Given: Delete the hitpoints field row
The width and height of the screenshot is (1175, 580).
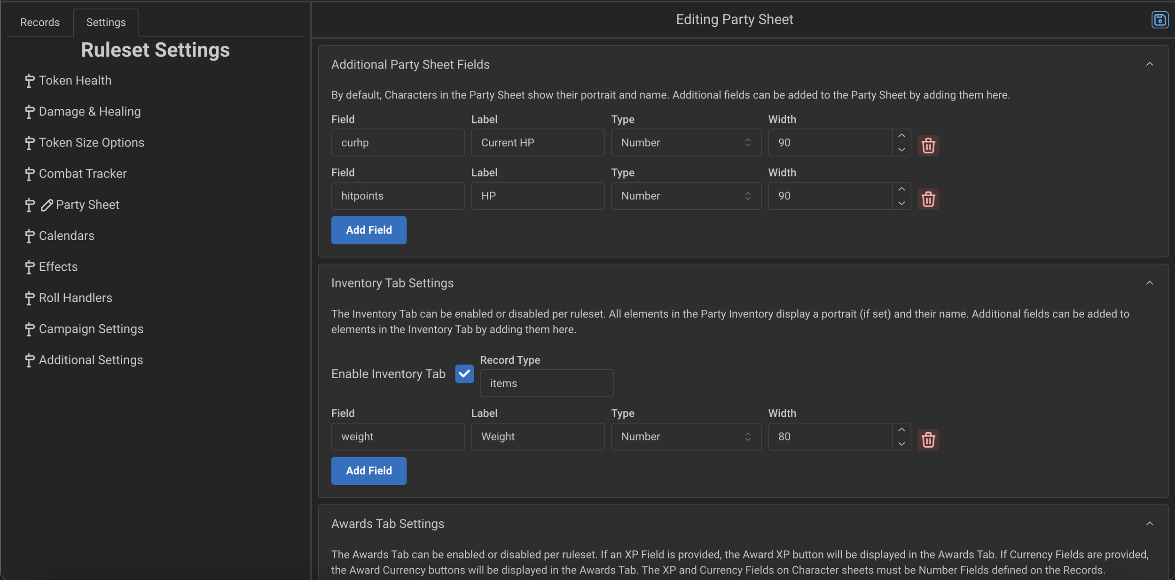Looking at the screenshot, I should [928, 199].
